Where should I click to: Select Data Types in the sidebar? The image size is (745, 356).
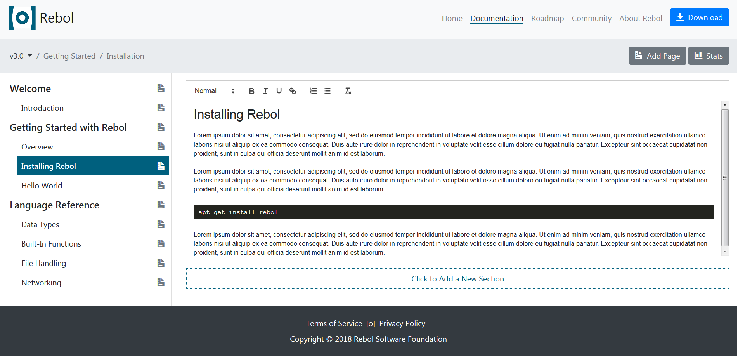click(x=40, y=224)
